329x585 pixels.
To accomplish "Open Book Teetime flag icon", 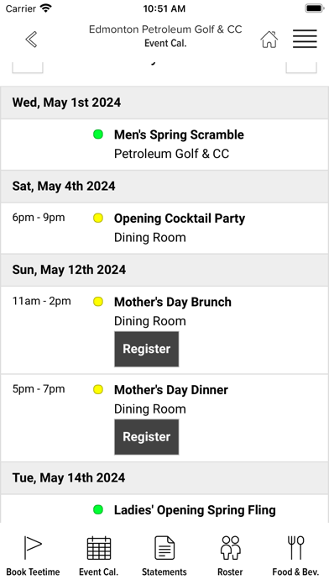I will pyautogui.click(x=33, y=548).
